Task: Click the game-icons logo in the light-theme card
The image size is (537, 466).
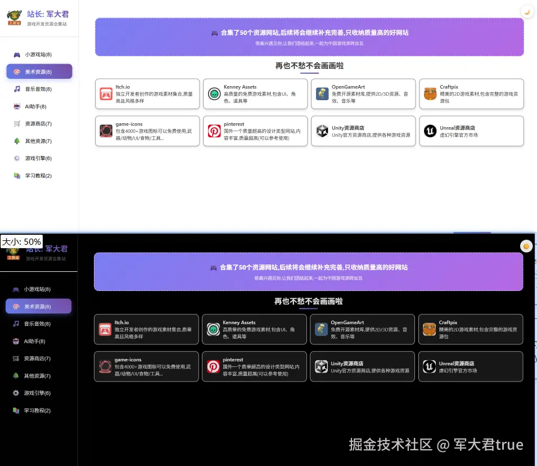Action: [x=106, y=131]
